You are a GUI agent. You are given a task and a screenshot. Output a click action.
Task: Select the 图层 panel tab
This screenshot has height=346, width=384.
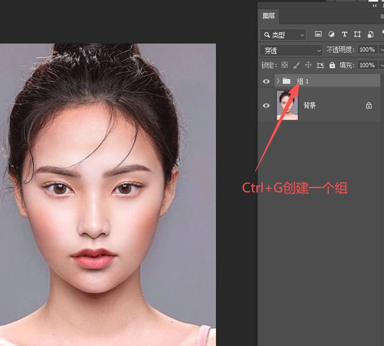[x=269, y=16]
